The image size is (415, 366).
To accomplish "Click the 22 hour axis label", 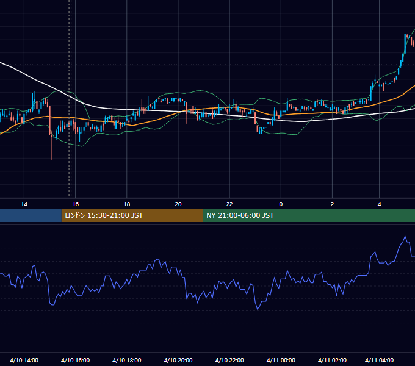I will (229, 204).
